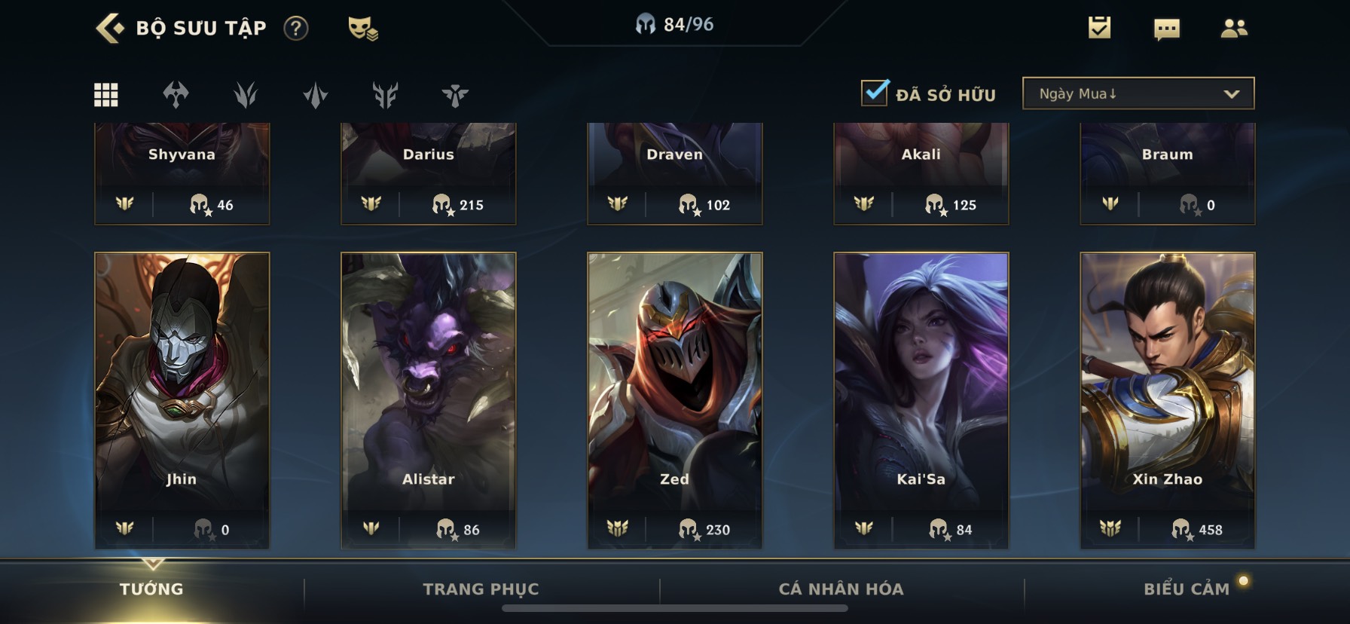
Task: Open the missions checklist icon
Action: 1099,28
